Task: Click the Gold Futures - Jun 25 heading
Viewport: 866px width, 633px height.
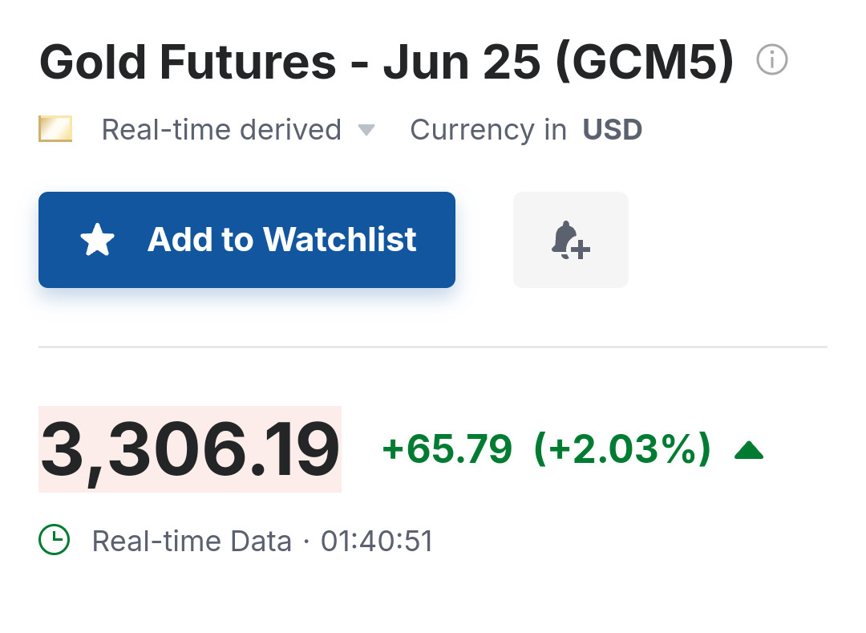Action: tap(289, 62)
